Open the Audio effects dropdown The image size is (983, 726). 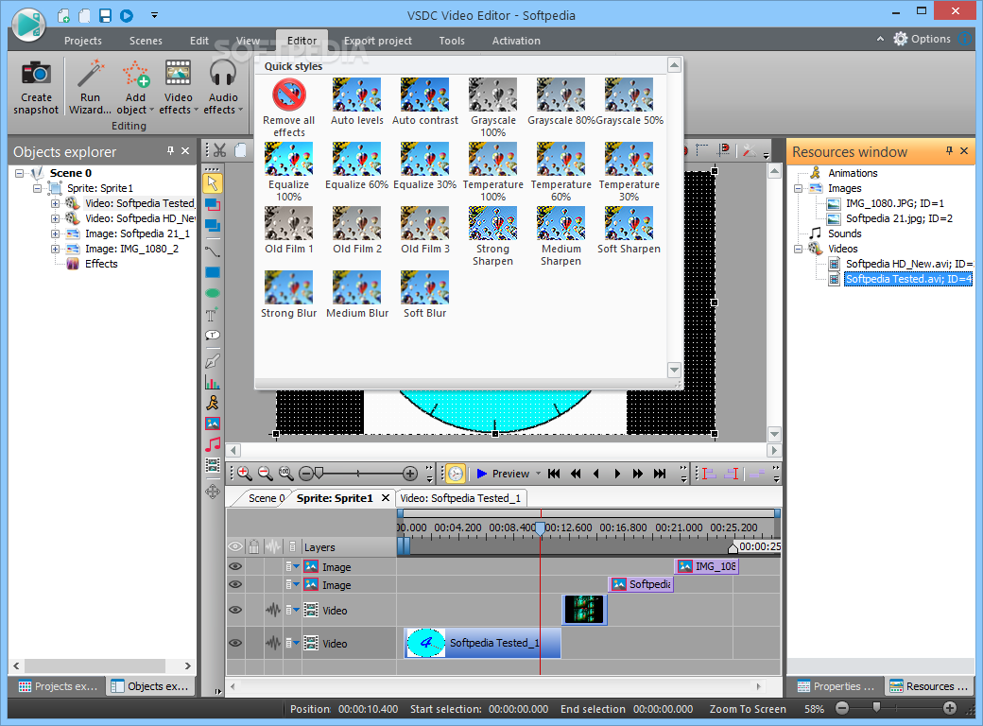click(x=223, y=87)
